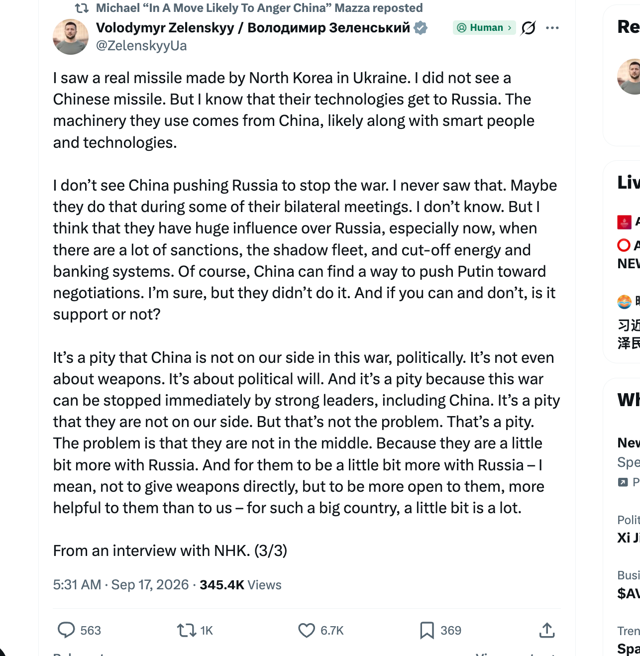Click the share upload icon
The height and width of the screenshot is (656, 640).
pos(546,630)
